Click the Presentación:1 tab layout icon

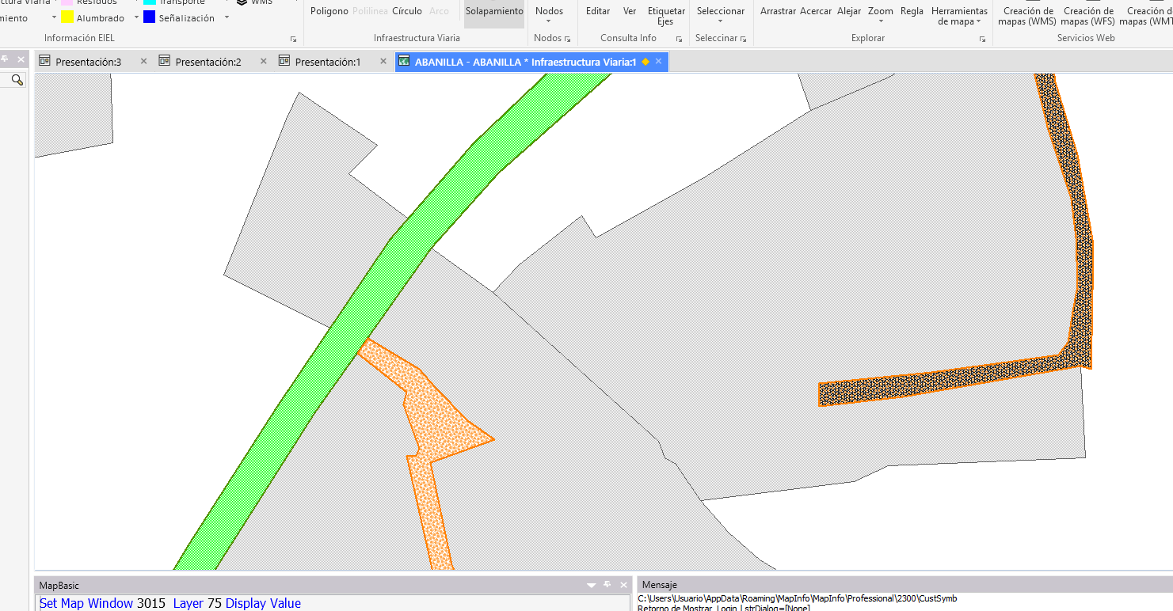(284, 61)
